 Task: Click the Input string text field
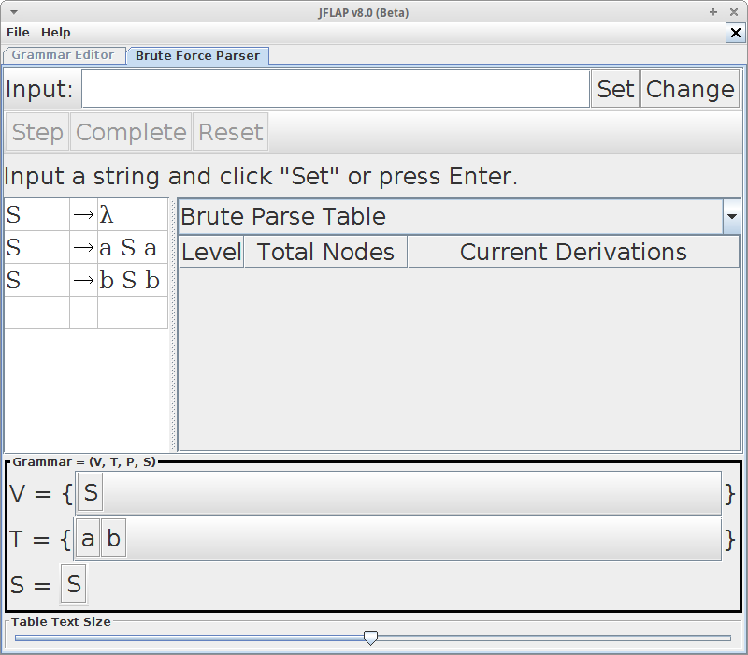336,90
